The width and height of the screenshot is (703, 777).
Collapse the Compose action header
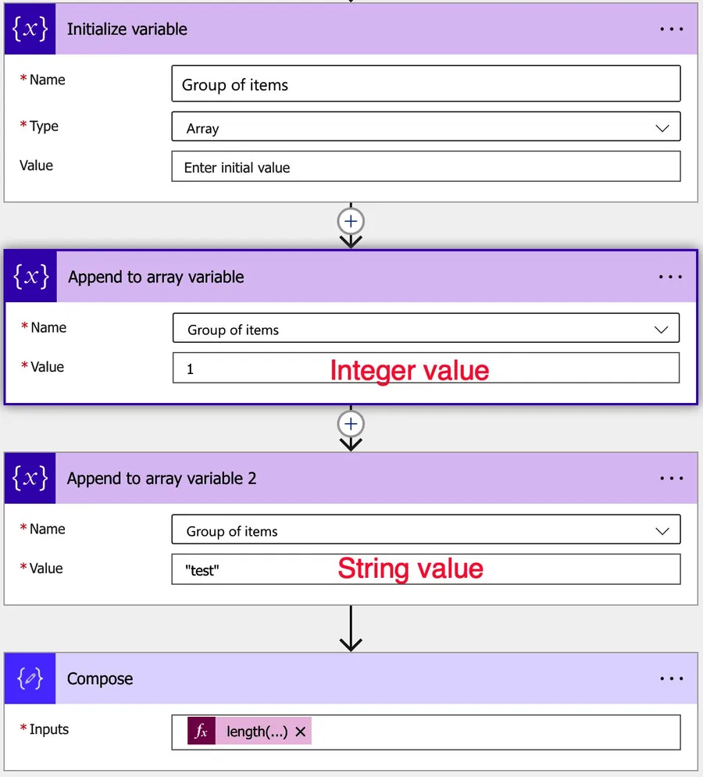[x=351, y=679]
